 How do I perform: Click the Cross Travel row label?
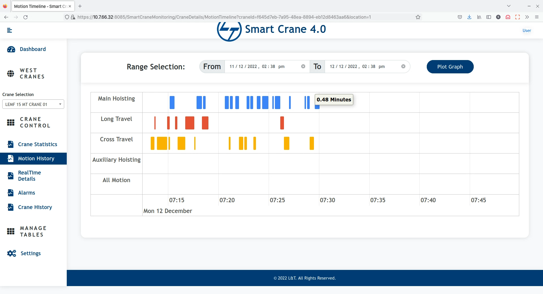(117, 139)
